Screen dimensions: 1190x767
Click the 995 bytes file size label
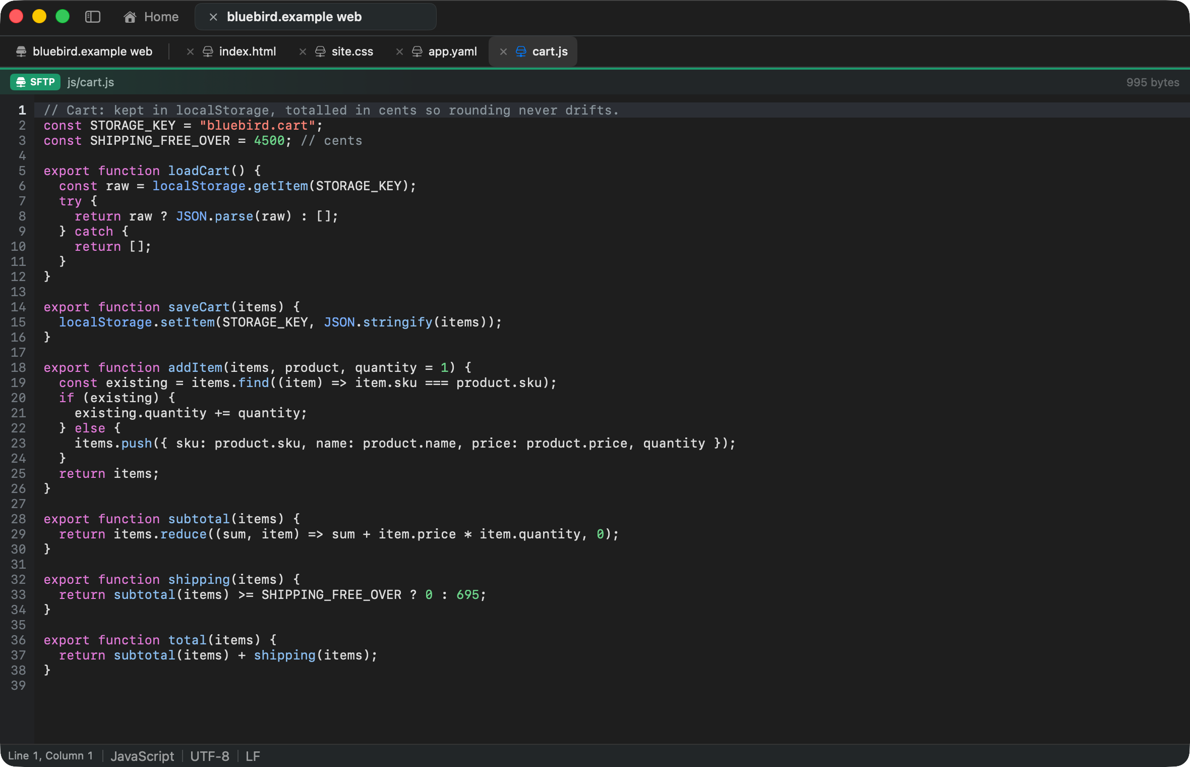[1153, 82]
